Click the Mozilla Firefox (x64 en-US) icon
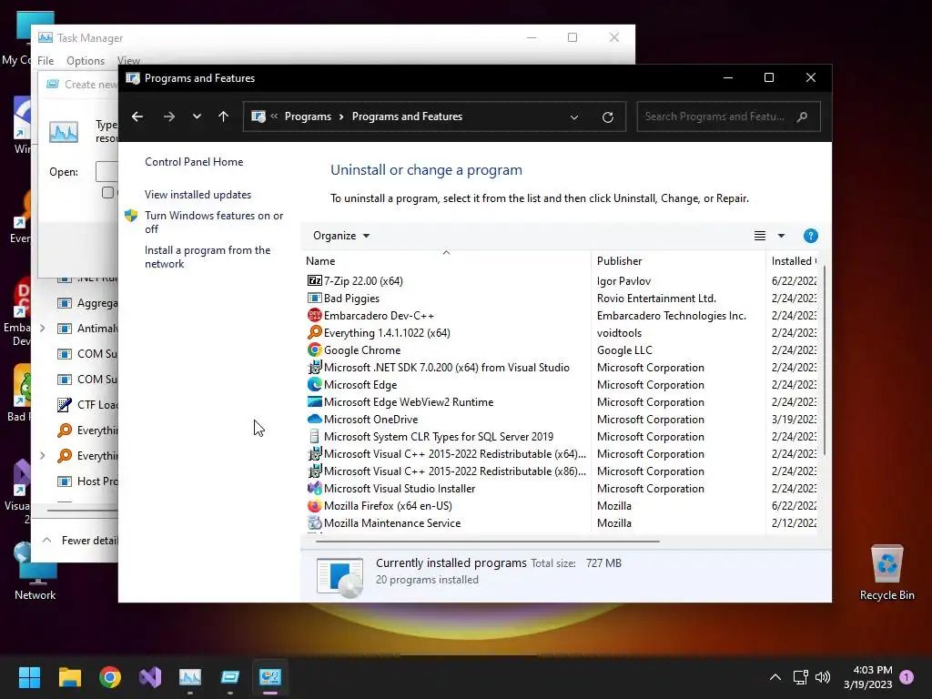The width and height of the screenshot is (932, 699). pyautogui.click(x=314, y=505)
